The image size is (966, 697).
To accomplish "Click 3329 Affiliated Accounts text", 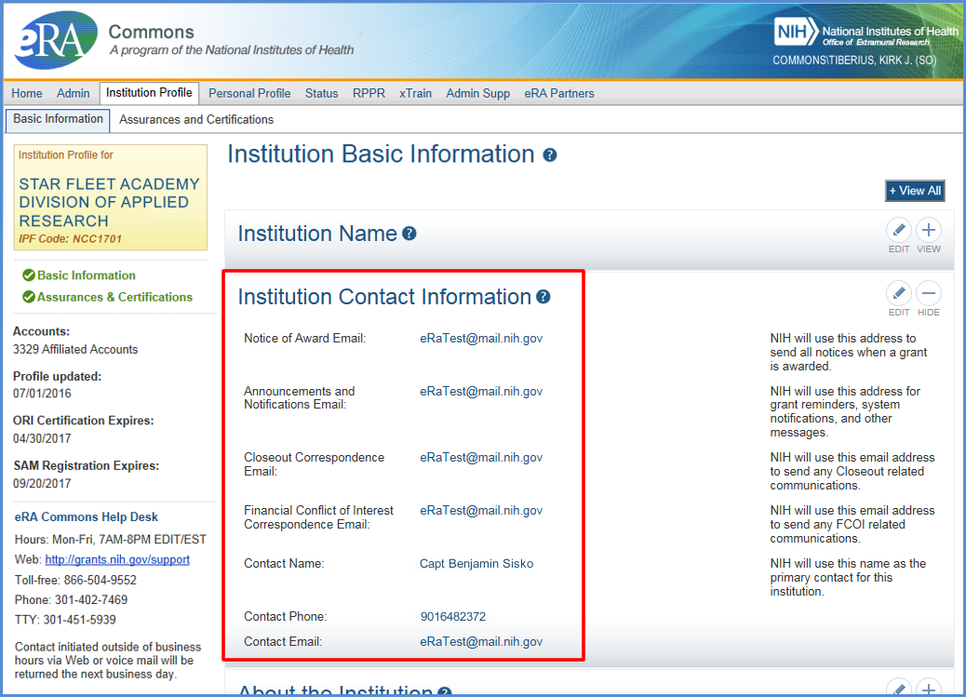I will [x=75, y=349].
